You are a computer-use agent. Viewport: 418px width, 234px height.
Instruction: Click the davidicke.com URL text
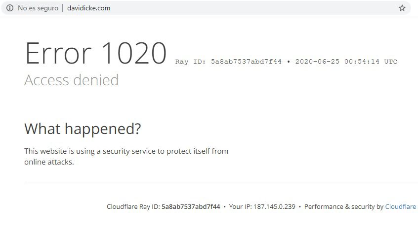(x=89, y=8)
